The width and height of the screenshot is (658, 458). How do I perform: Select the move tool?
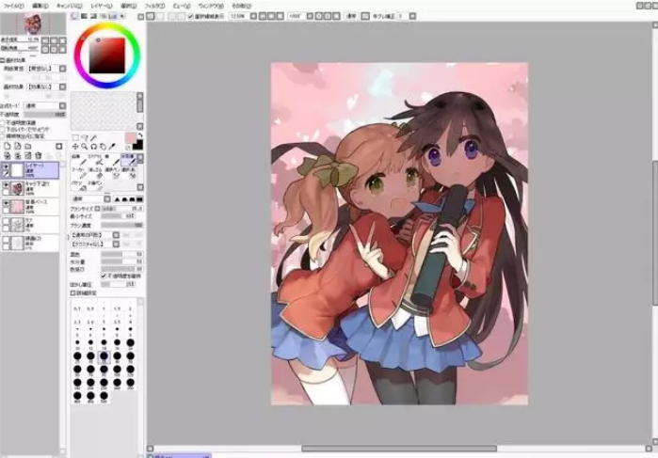75,147
